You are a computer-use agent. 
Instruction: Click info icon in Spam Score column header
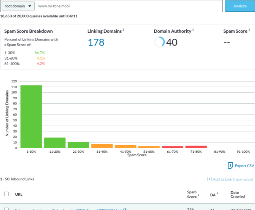[198, 195]
